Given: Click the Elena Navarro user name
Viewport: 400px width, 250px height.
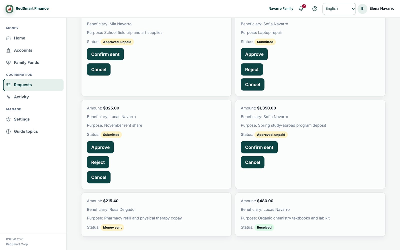Looking at the screenshot, I should (382, 8).
